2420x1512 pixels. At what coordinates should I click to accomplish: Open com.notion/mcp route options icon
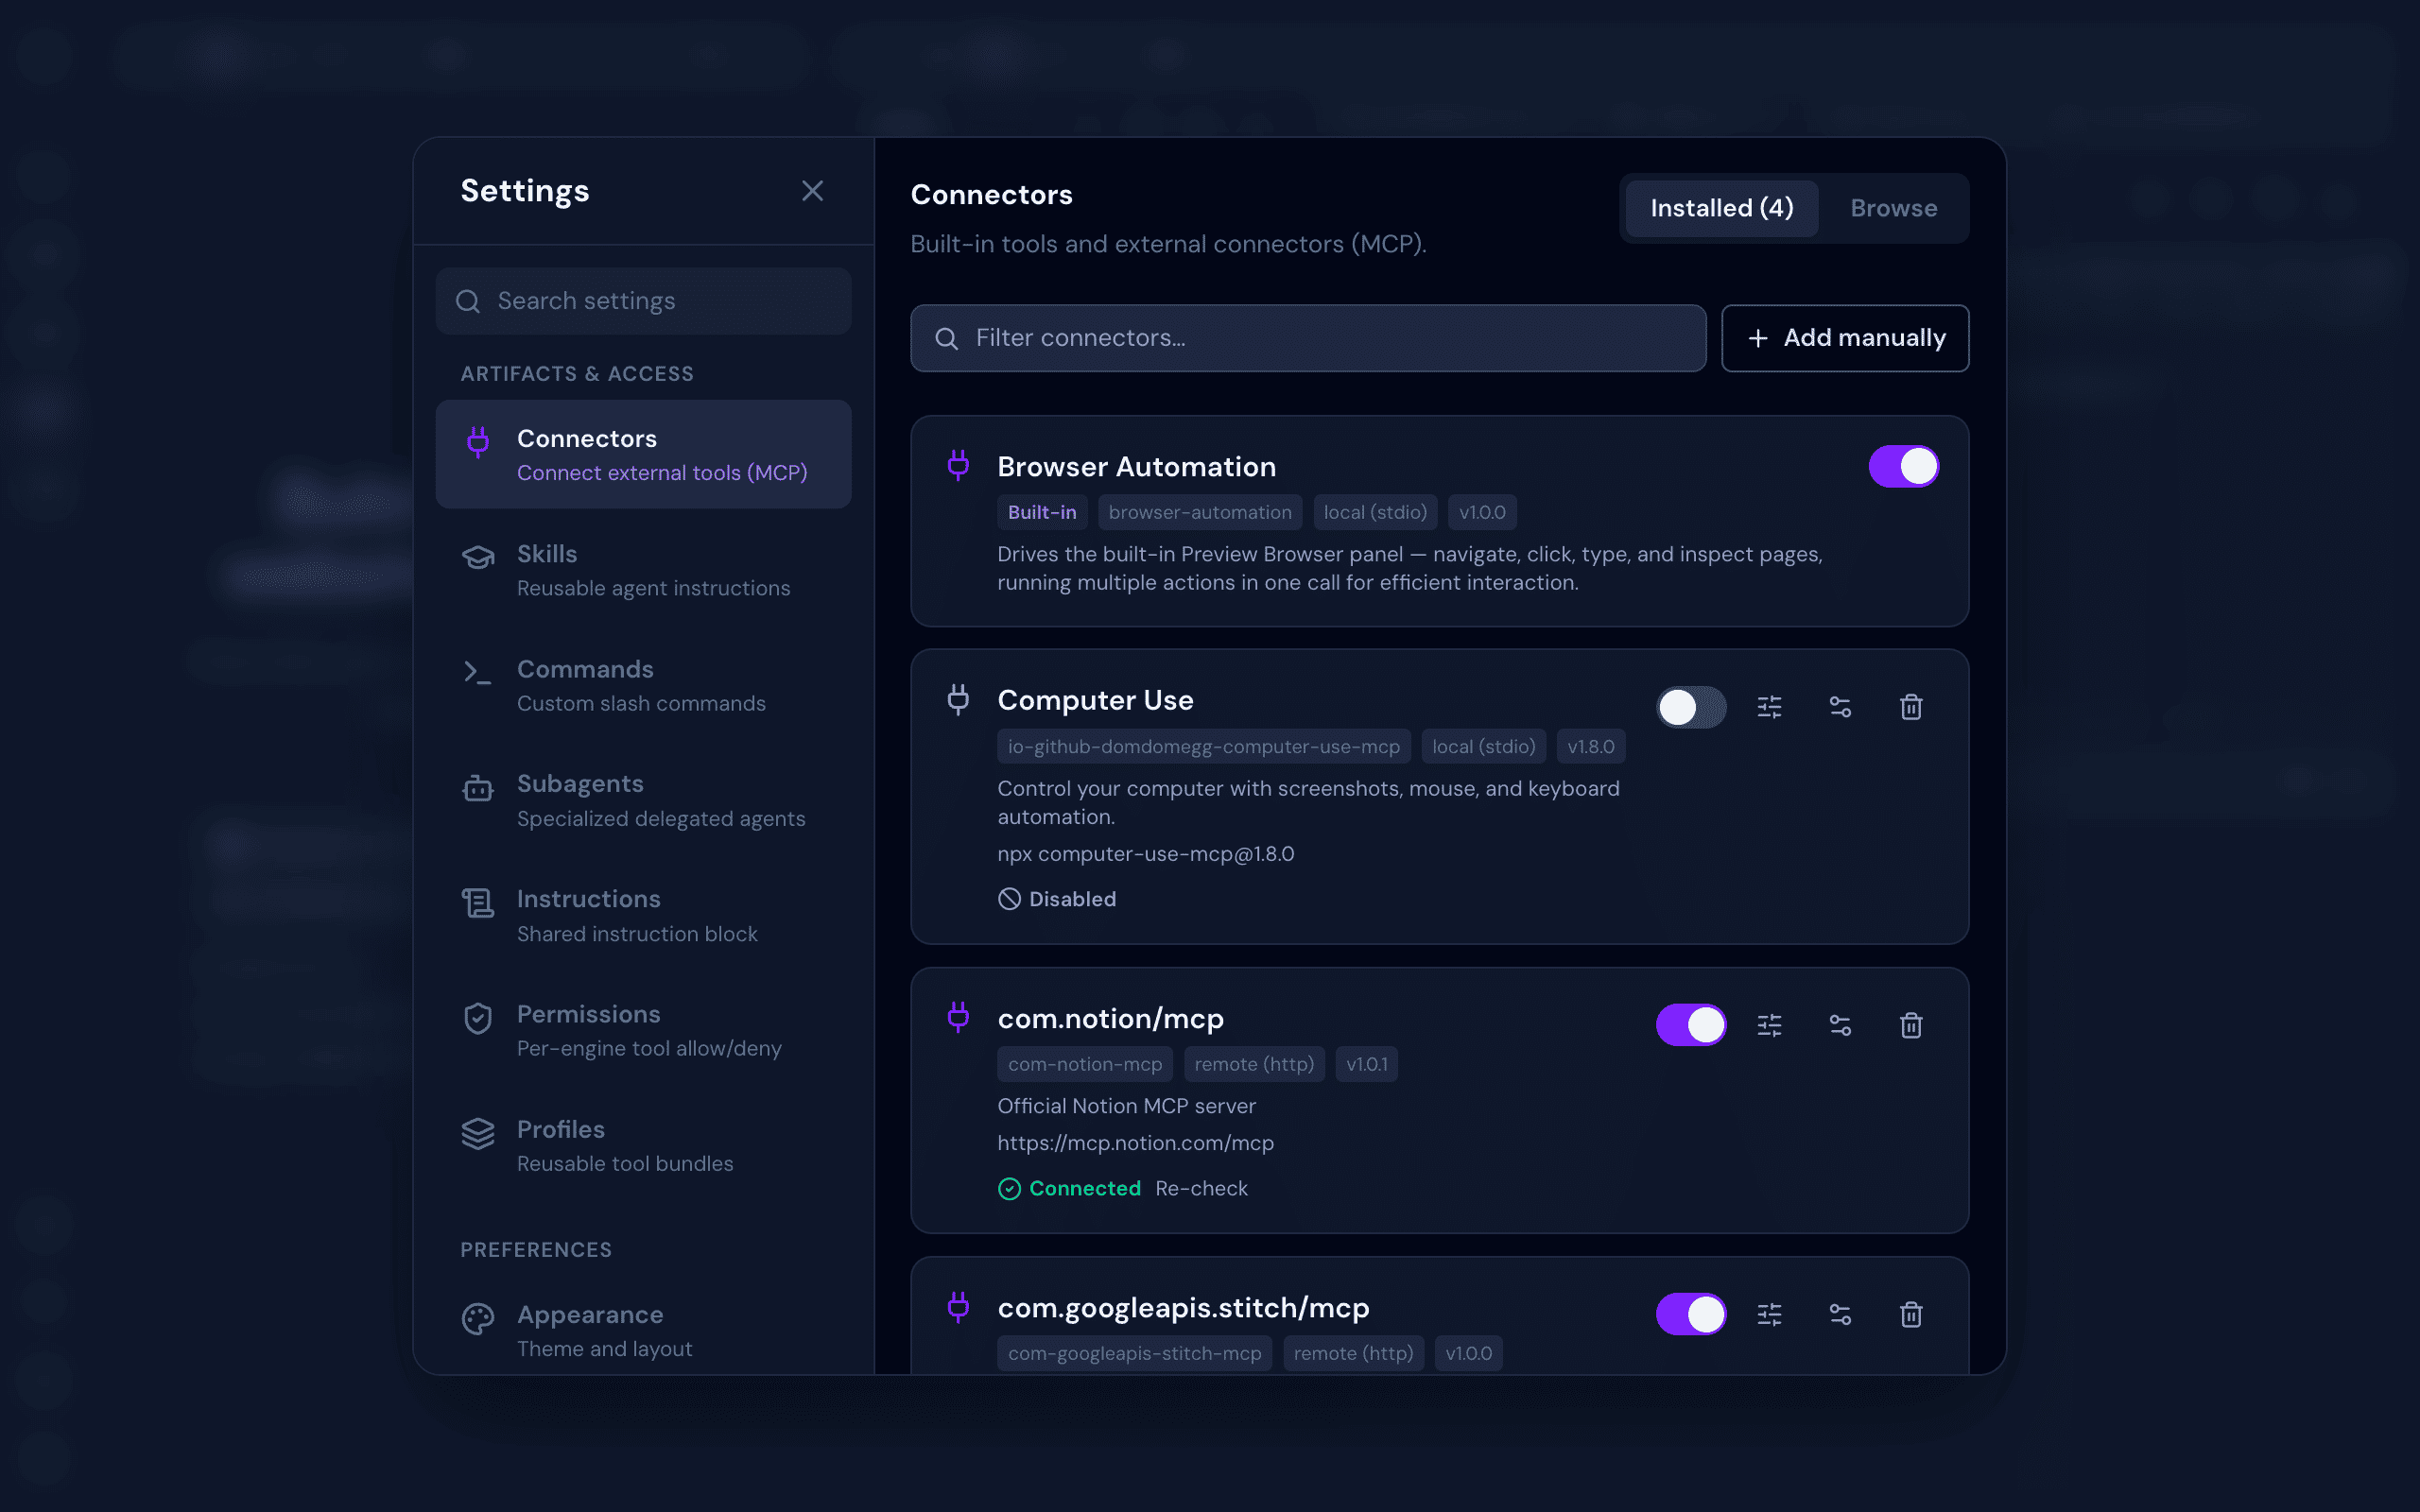tap(1840, 1025)
